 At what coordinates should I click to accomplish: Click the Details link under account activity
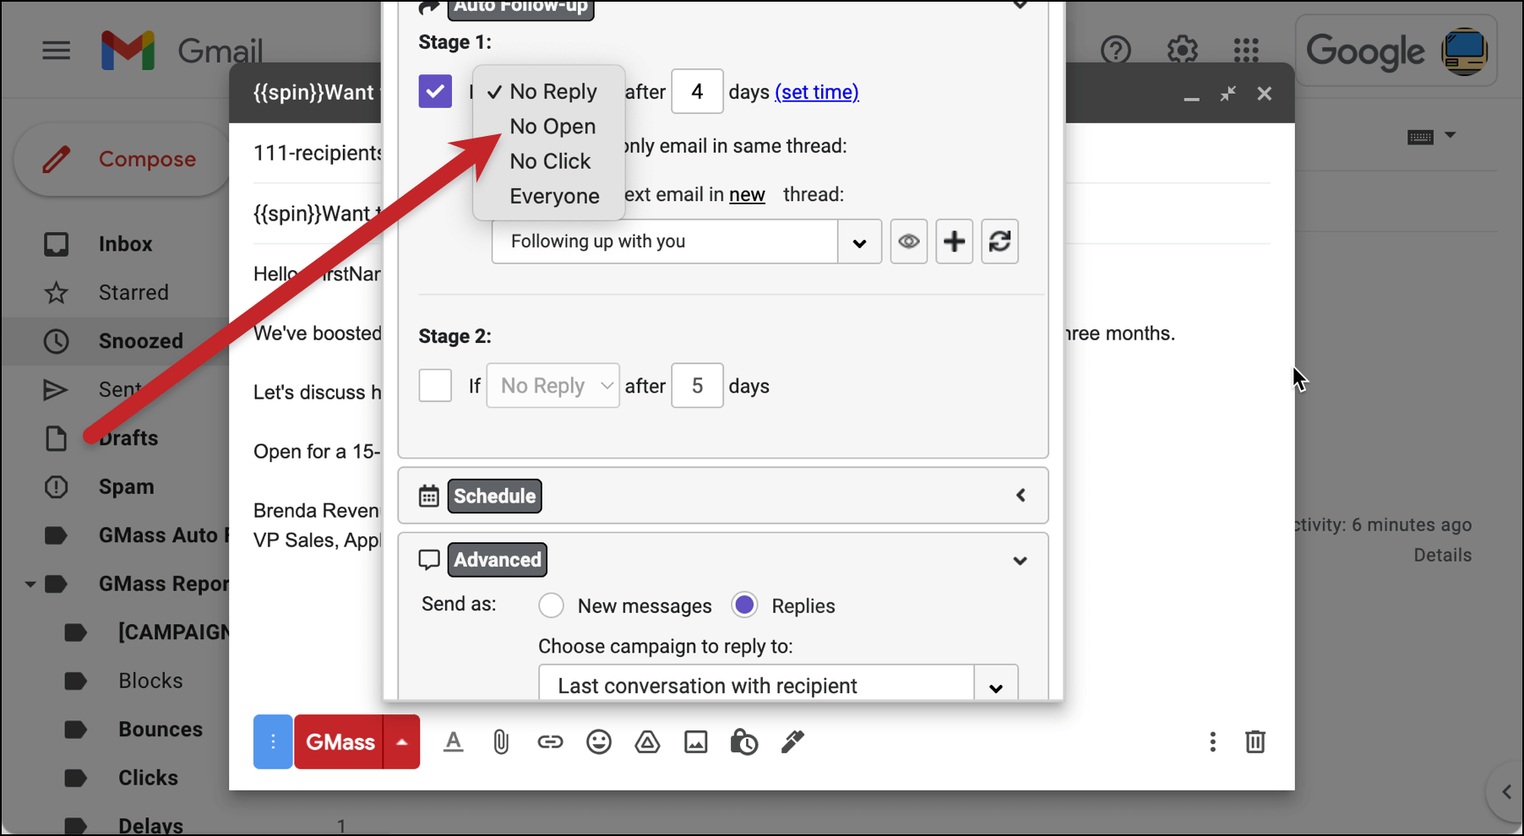pos(1443,556)
